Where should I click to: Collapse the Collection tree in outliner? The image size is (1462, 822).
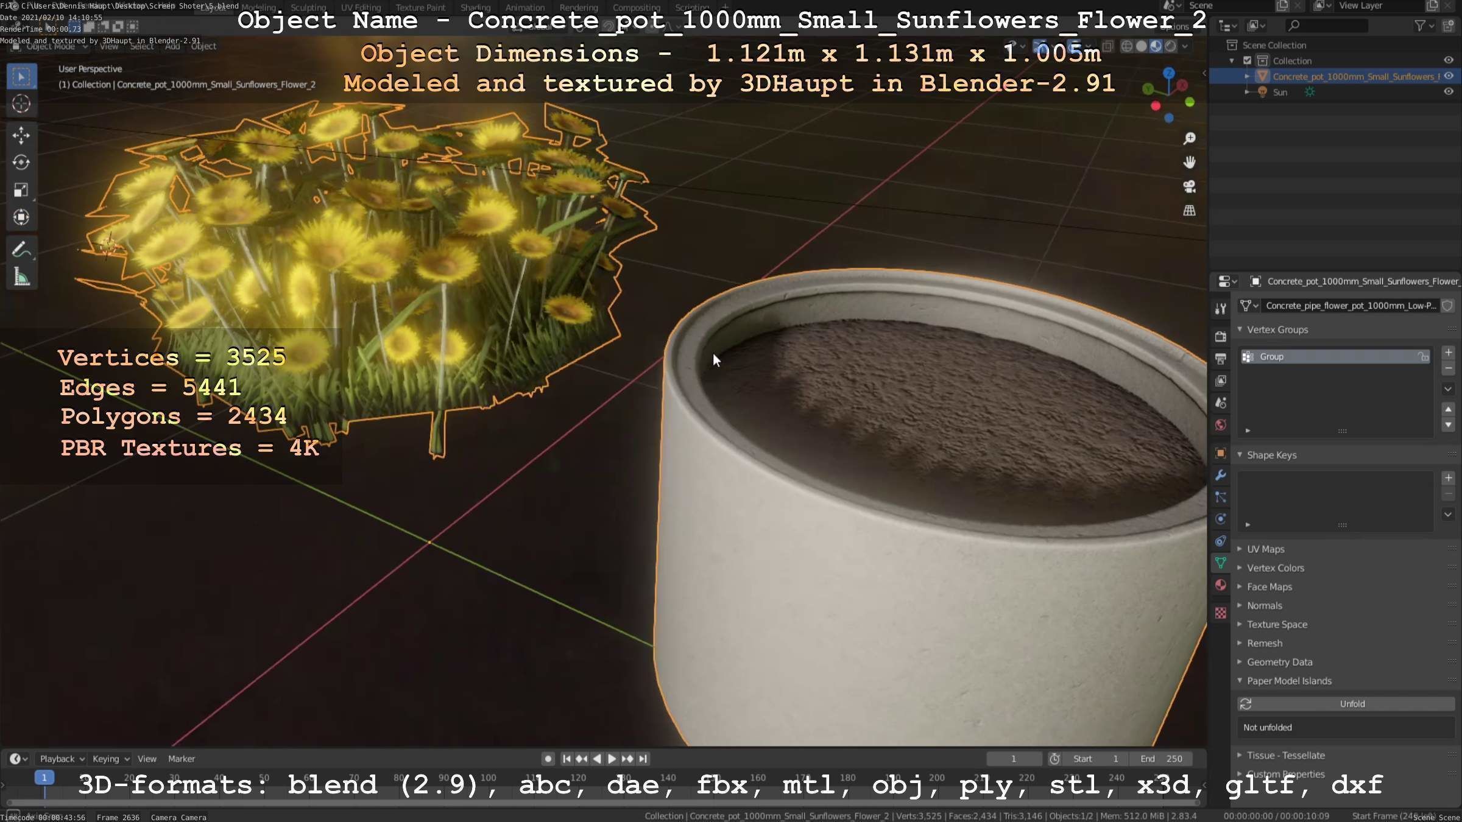click(1232, 61)
